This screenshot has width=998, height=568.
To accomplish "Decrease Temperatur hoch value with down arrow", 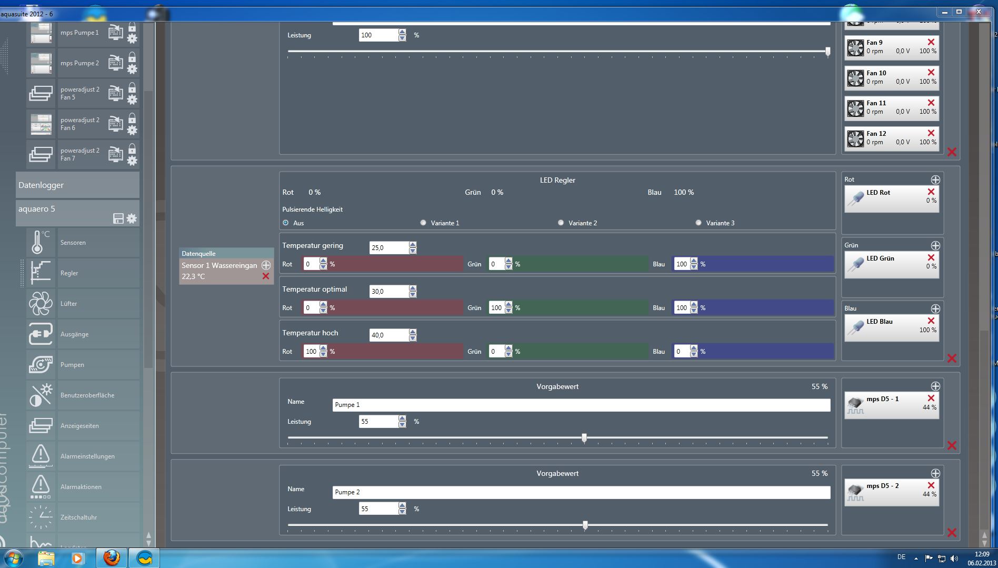I will coord(413,338).
